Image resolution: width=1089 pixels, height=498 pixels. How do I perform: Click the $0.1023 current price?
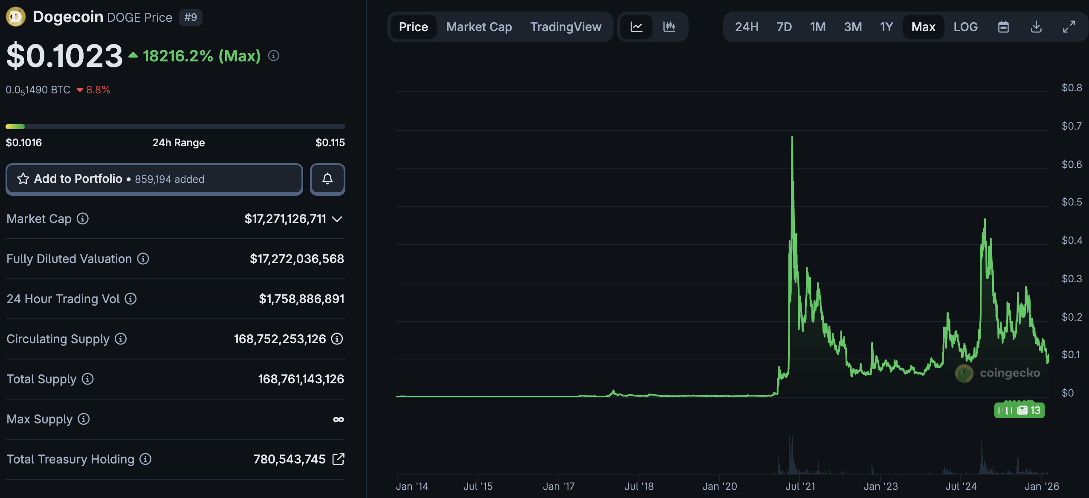tap(64, 56)
